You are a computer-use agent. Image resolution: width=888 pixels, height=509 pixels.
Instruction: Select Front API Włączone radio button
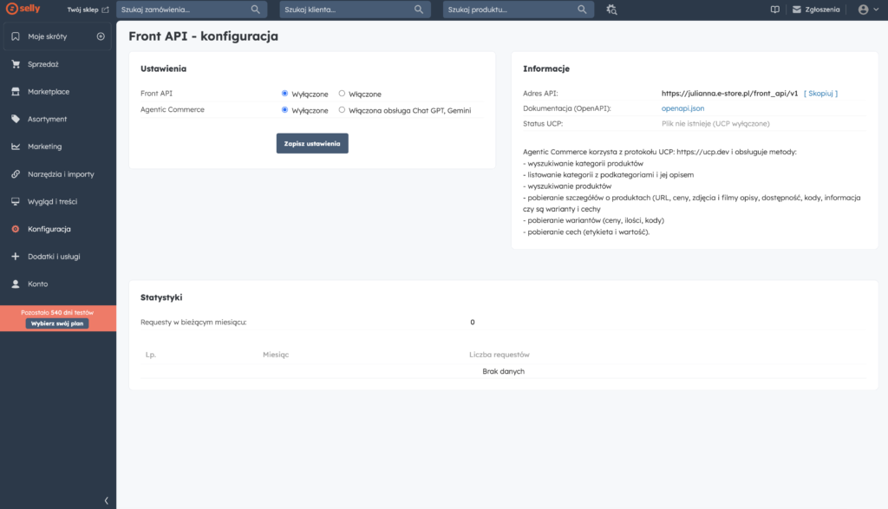pyautogui.click(x=342, y=94)
